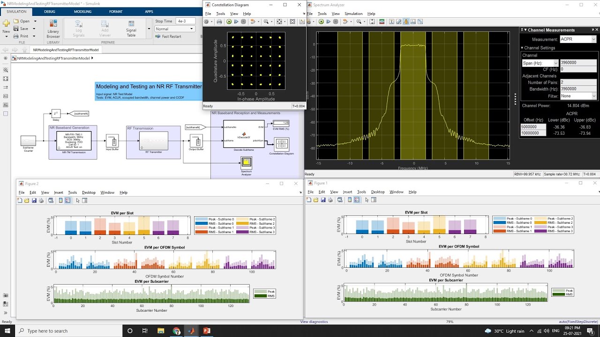Click the CF (Hz) input field
Viewport: 600px width, 337px height.
pos(578,69)
